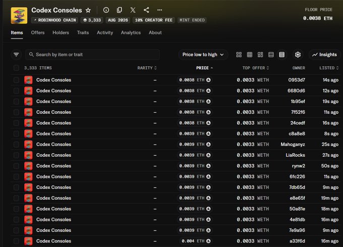Toggle the filters sidebar icon
Screen dimensions: 343x247
[x=16, y=55]
